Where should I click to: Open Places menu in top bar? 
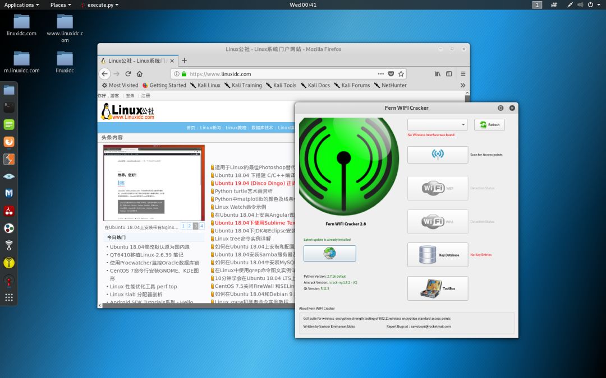click(x=61, y=4)
